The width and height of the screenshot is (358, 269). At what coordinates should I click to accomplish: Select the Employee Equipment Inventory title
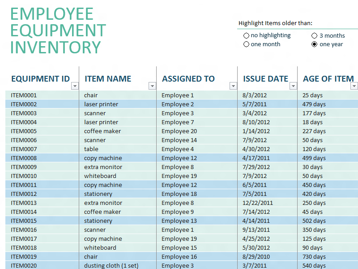[x=58, y=30]
